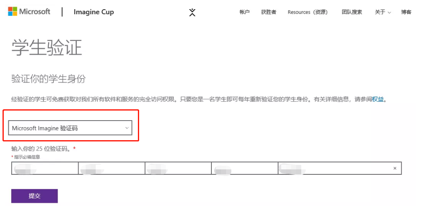Image resolution: width=422 pixels, height=209 pixels.
Task: Select the third verification code box
Action: coord(178,168)
